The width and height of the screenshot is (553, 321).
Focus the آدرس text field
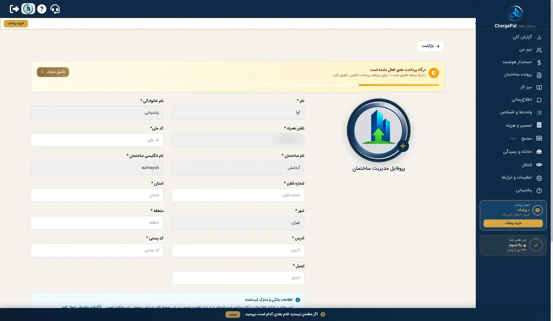pos(238,250)
